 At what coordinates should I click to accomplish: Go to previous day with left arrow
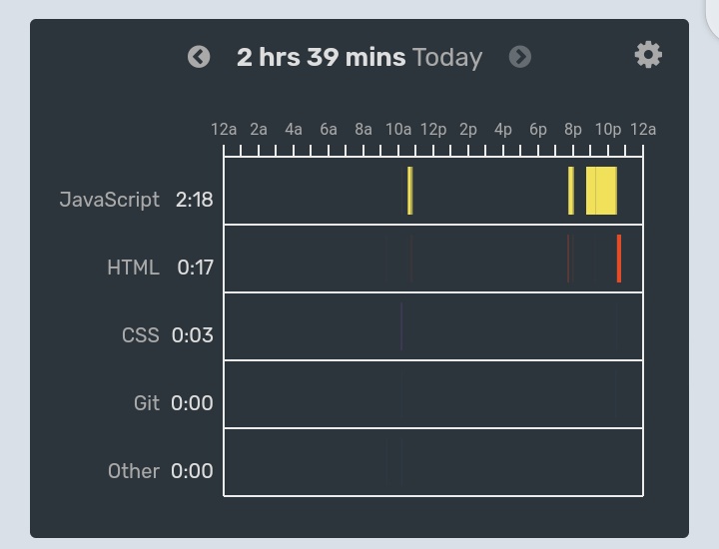[x=199, y=57]
